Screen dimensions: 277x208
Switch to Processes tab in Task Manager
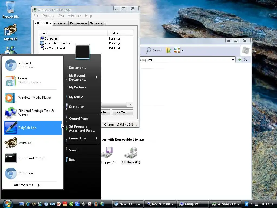coord(60,23)
